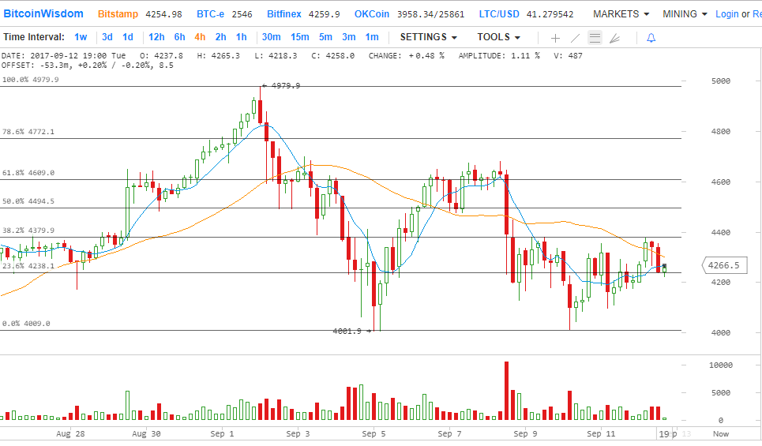Click the Now label on time axis

[720, 433]
